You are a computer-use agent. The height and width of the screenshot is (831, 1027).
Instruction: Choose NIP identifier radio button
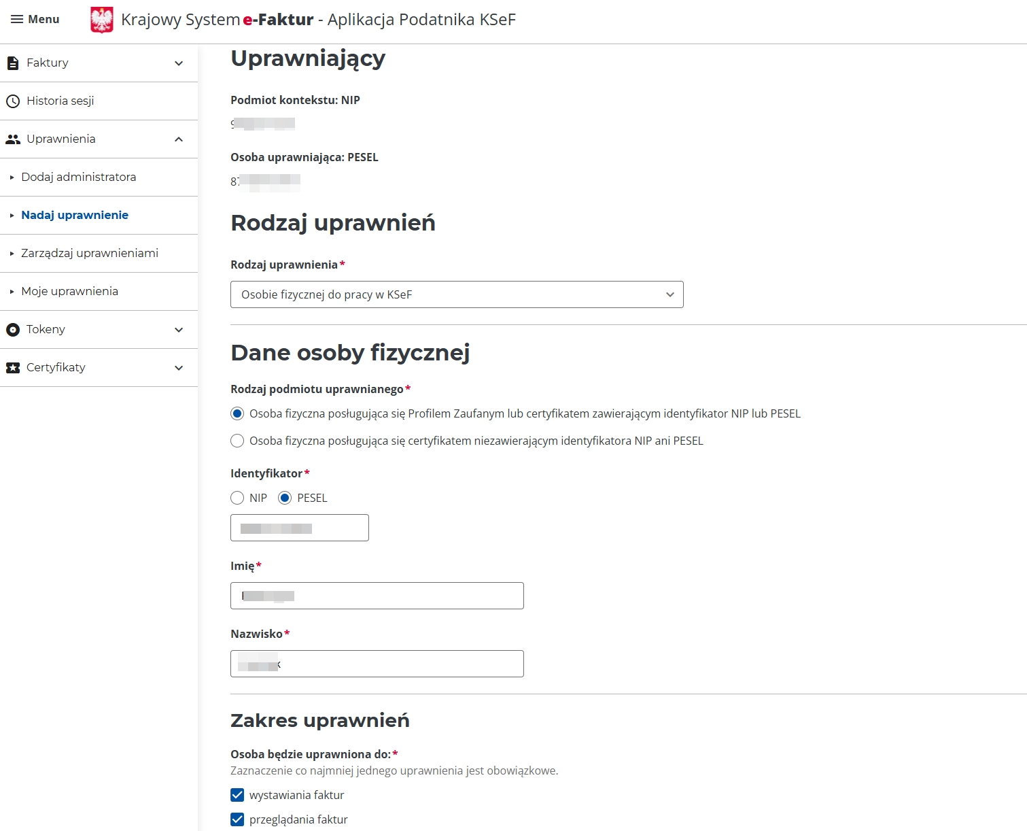[x=237, y=498]
